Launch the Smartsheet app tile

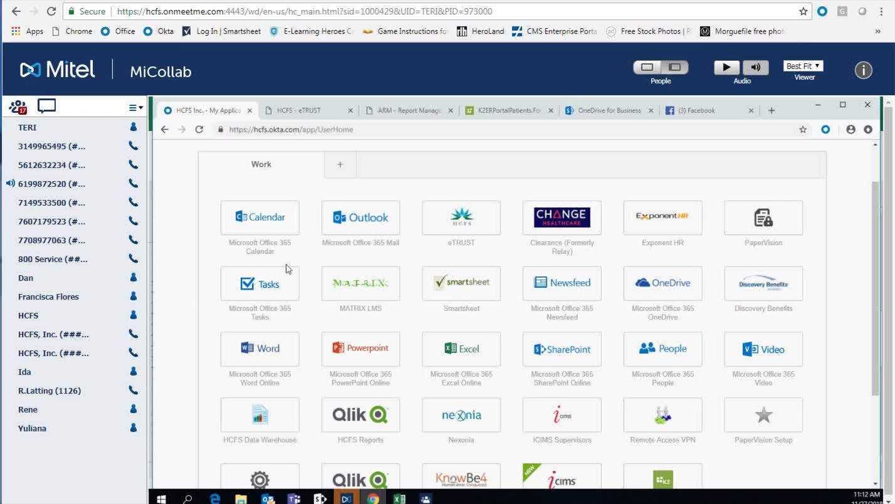461,283
